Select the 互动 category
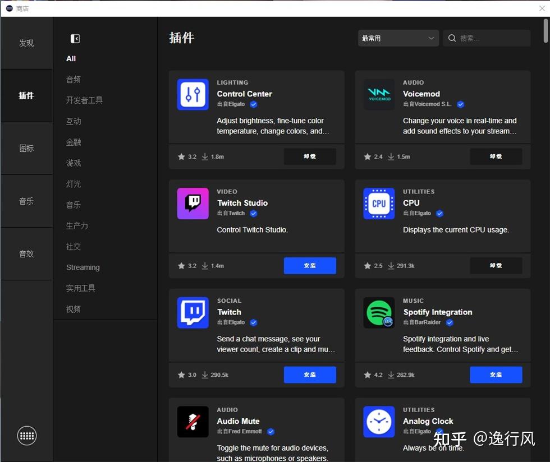Image resolution: width=550 pixels, height=462 pixels. click(x=74, y=121)
